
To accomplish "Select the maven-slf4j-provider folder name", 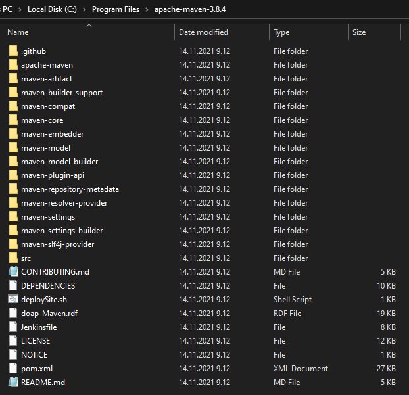I will click(x=58, y=244).
